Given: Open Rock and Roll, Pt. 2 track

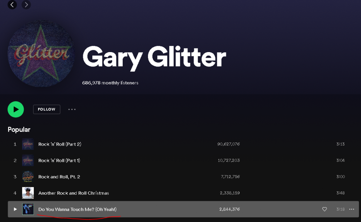Looking at the screenshot, I should [59, 177].
